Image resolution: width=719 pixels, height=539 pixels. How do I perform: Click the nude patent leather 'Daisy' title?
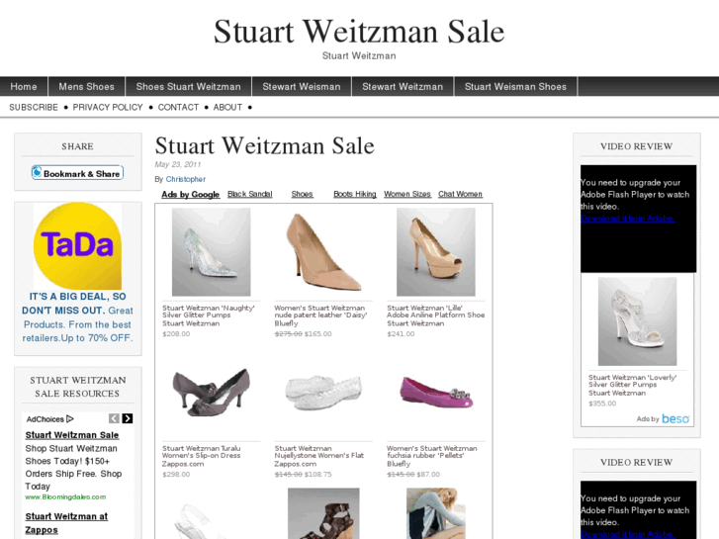click(320, 312)
